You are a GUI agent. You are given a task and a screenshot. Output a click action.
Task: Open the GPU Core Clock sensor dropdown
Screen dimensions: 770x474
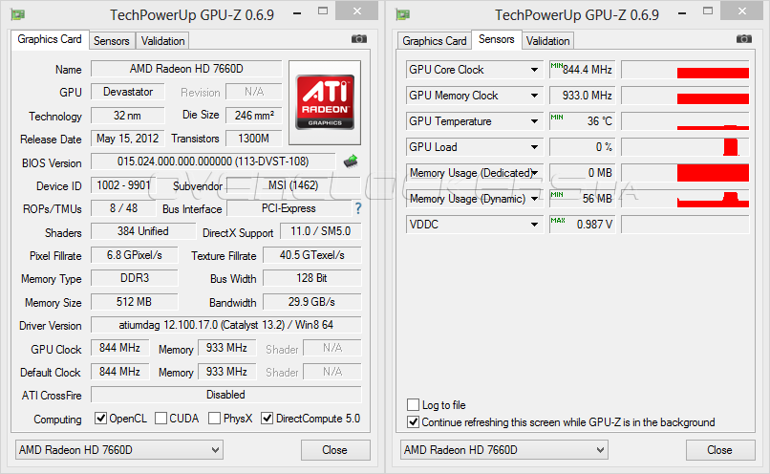[535, 70]
